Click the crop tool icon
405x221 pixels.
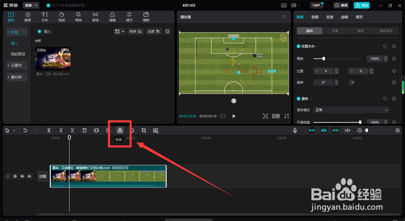(144, 130)
